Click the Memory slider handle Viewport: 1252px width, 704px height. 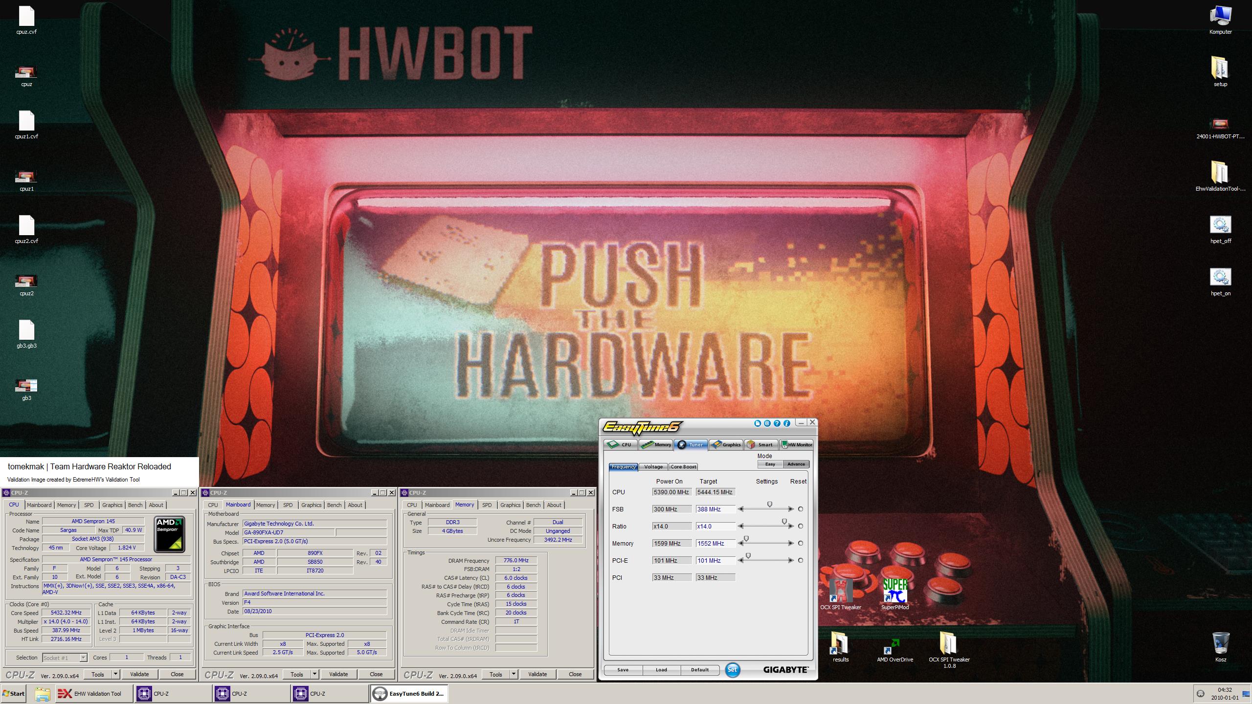tap(746, 539)
